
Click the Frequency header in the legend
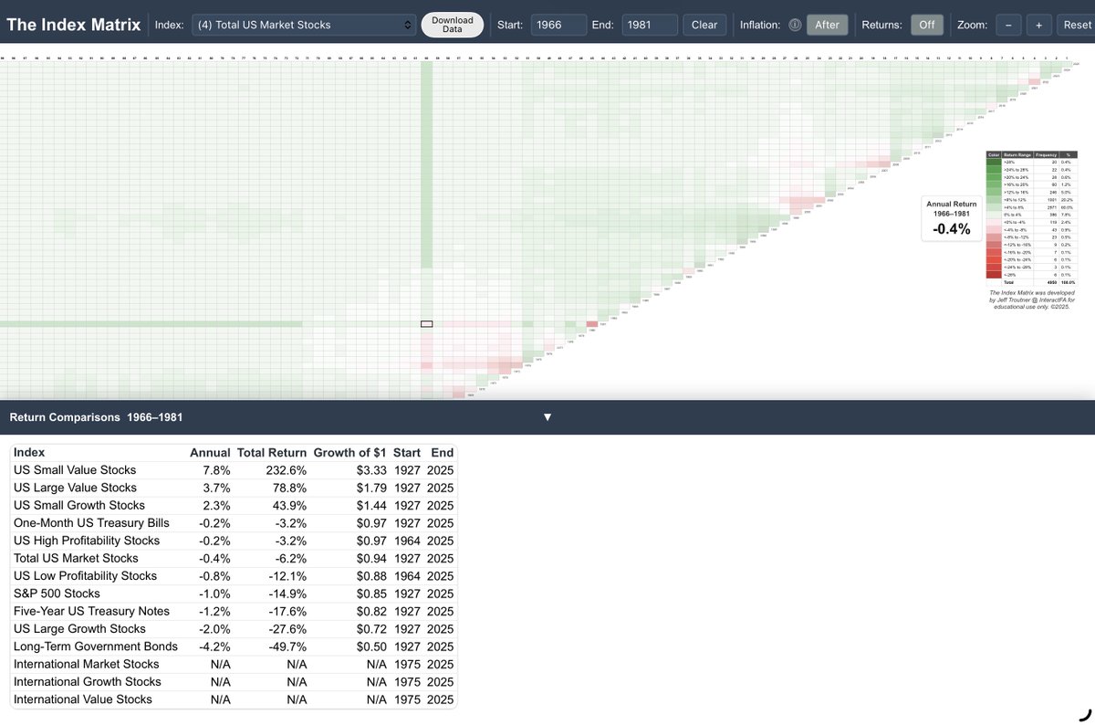click(x=1047, y=155)
